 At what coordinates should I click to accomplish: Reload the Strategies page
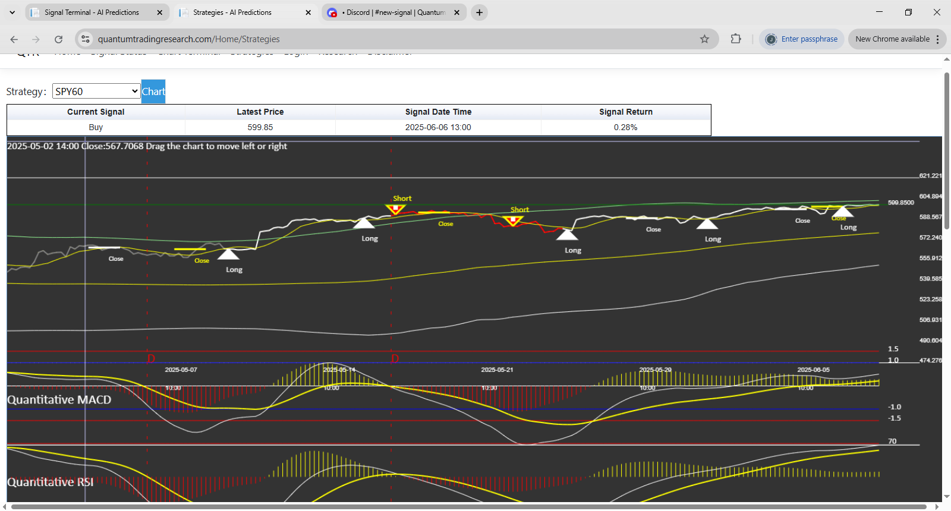click(58, 39)
